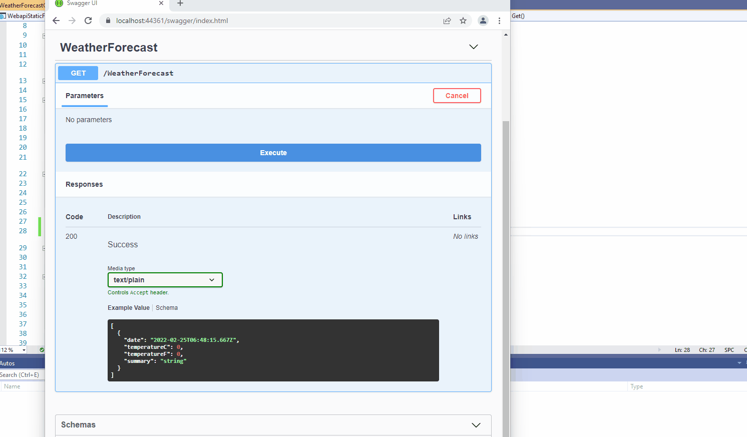Click the Type column header
The width and height of the screenshot is (747, 437).
tap(637, 386)
